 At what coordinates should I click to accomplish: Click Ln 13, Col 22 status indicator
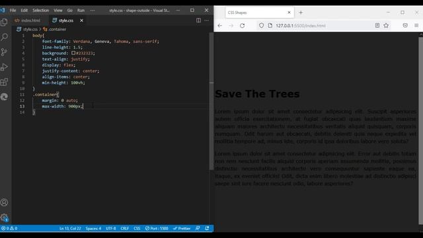click(x=70, y=228)
